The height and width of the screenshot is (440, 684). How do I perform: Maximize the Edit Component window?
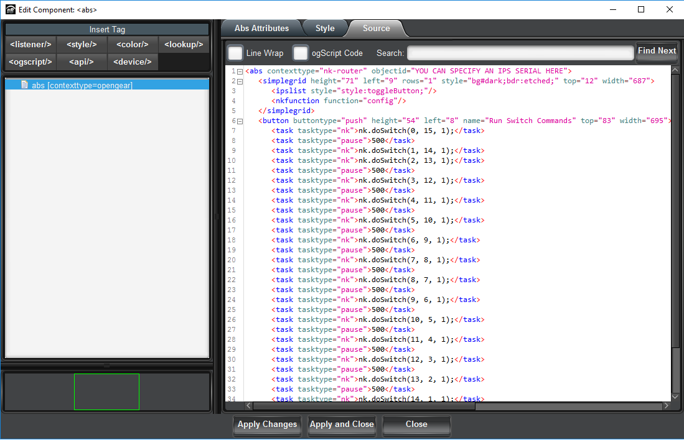pyautogui.click(x=641, y=9)
